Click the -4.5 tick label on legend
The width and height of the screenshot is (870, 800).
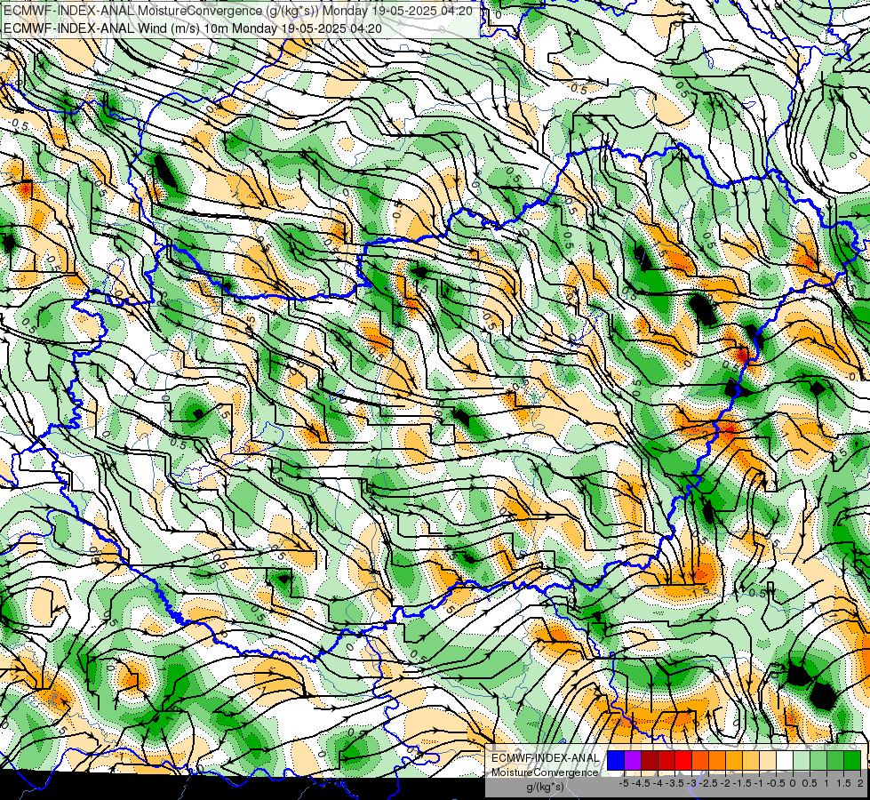coord(641,783)
